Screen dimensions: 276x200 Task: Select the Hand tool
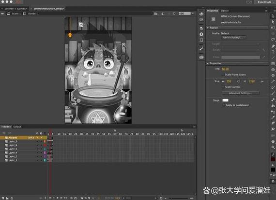(x=273, y=142)
